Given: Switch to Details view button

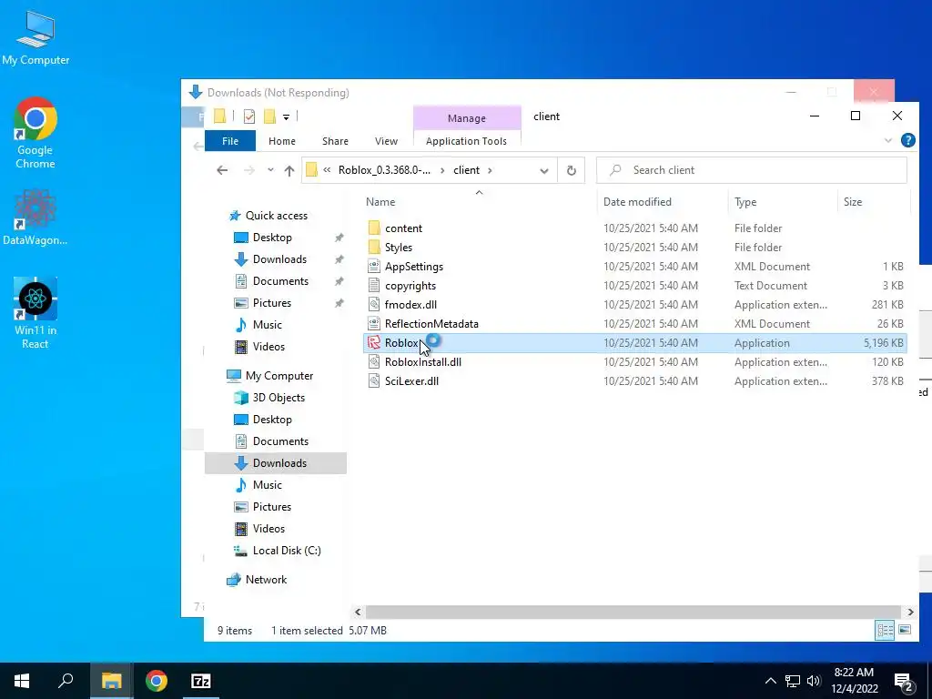Looking at the screenshot, I should (x=885, y=630).
